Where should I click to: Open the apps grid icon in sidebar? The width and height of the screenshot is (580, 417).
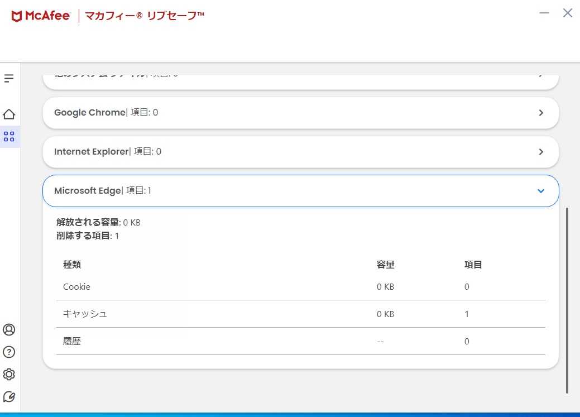pos(9,137)
